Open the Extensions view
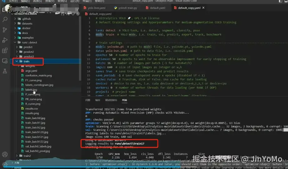288x169 pixels. (5, 50)
